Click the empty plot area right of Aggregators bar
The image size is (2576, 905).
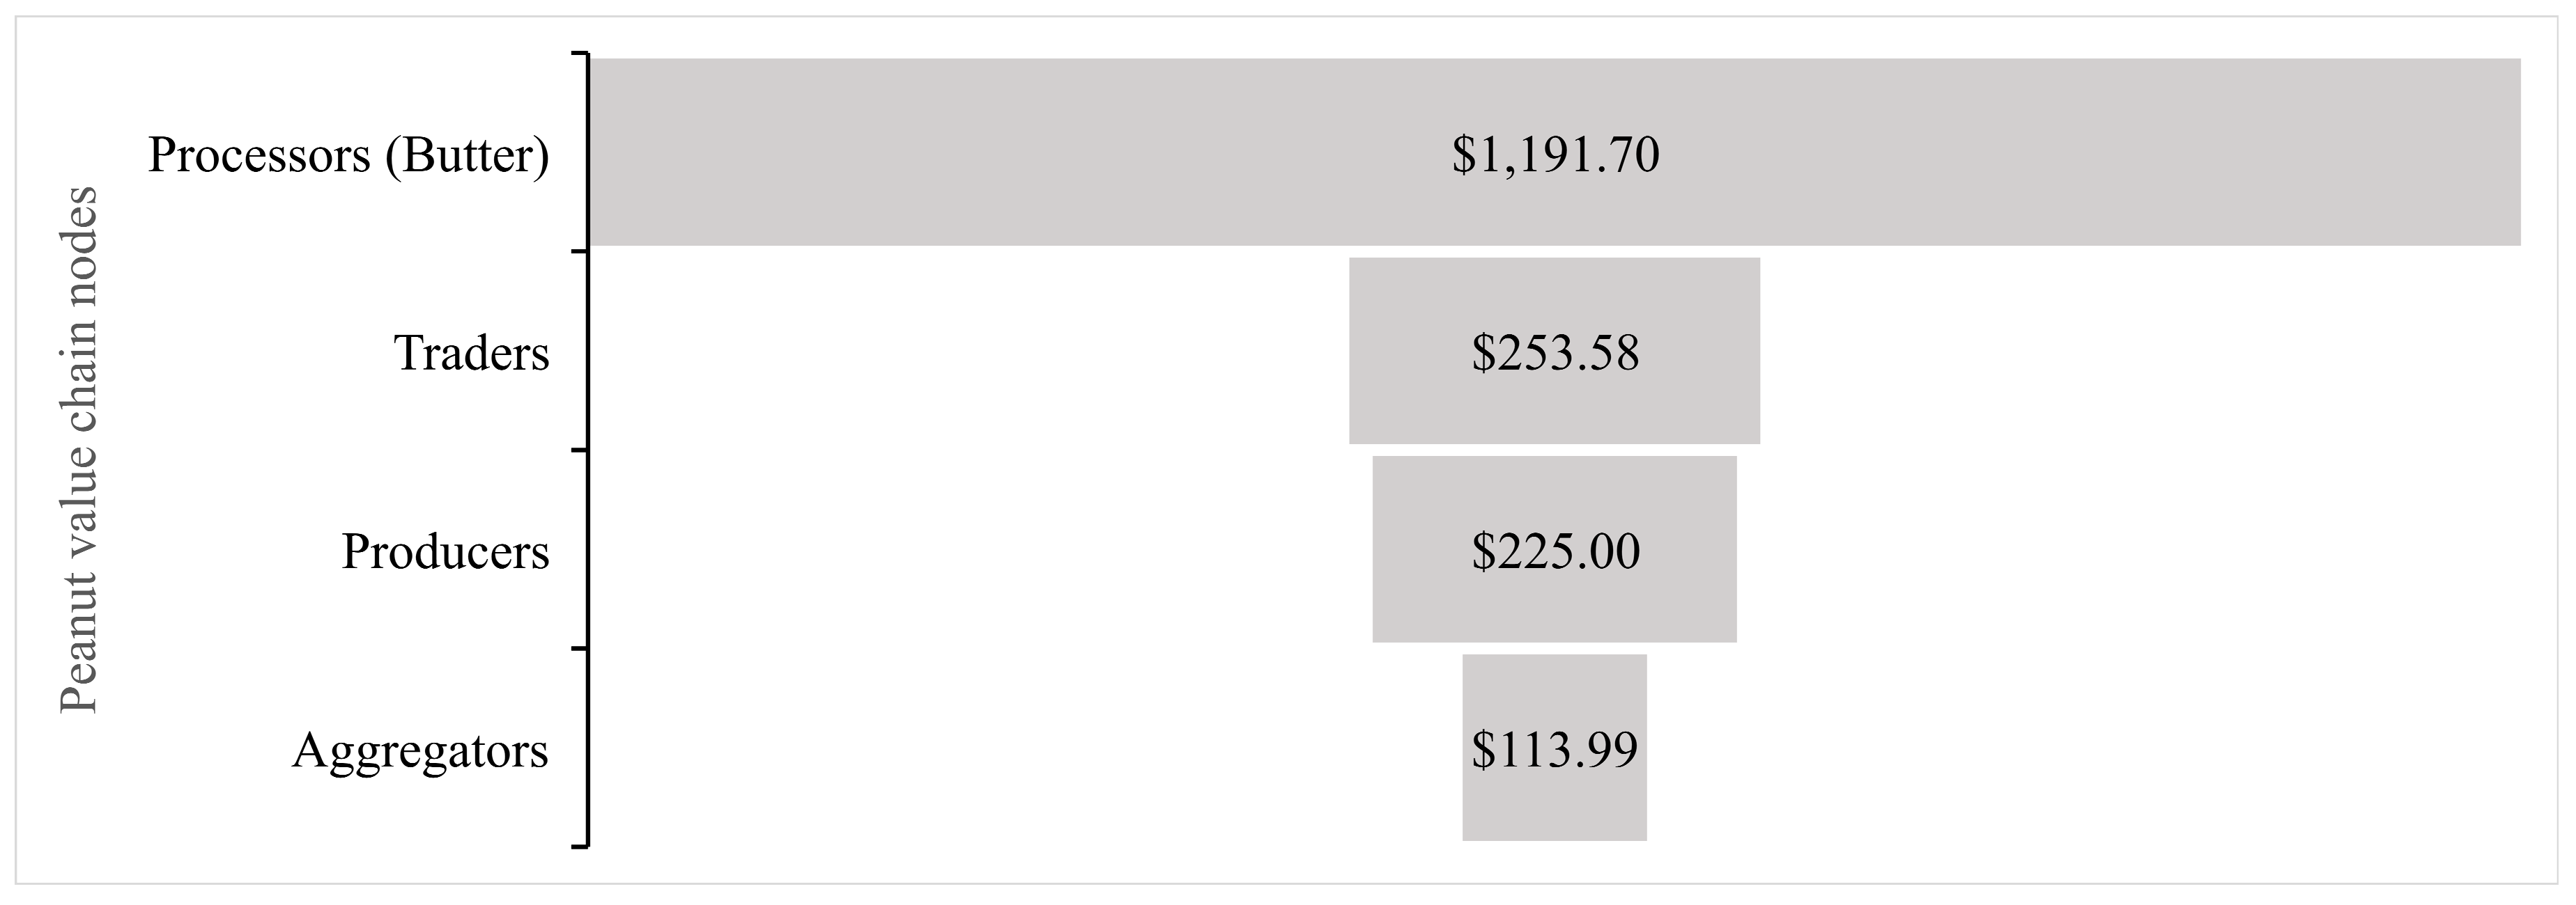click(x=2100, y=749)
